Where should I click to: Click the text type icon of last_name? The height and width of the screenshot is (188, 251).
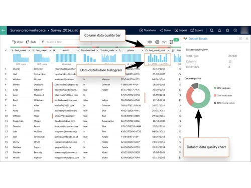(x=33, y=50)
